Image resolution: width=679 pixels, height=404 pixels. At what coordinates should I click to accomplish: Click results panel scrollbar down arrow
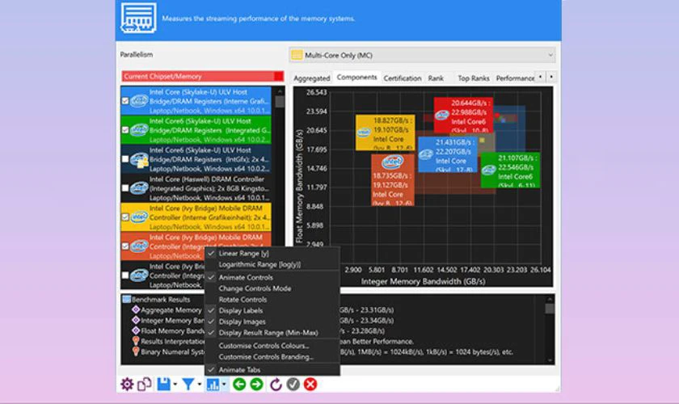point(550,360)
